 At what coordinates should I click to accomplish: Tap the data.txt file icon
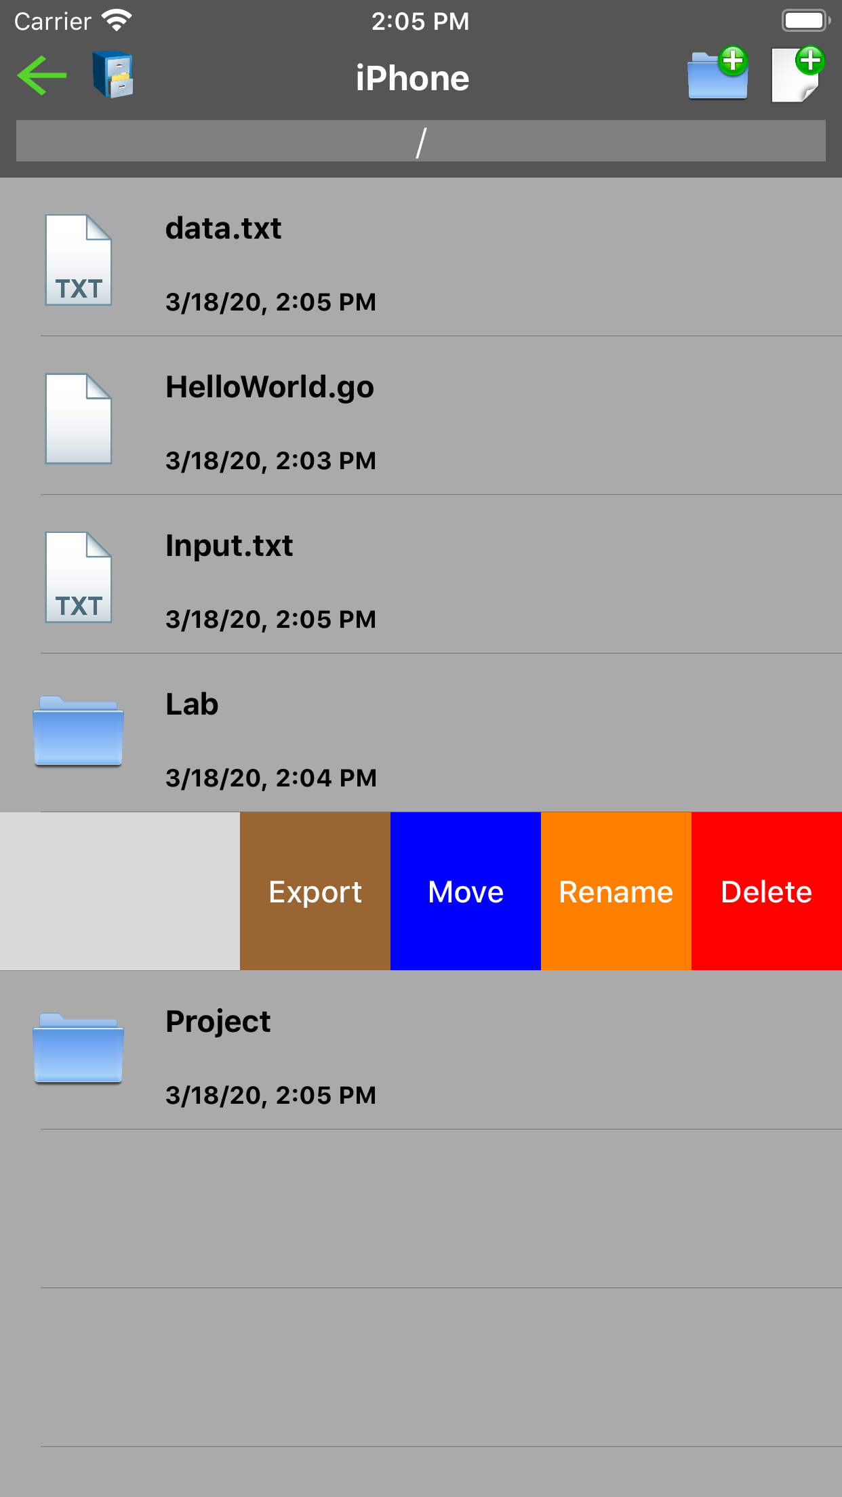(x=79, y=260)
